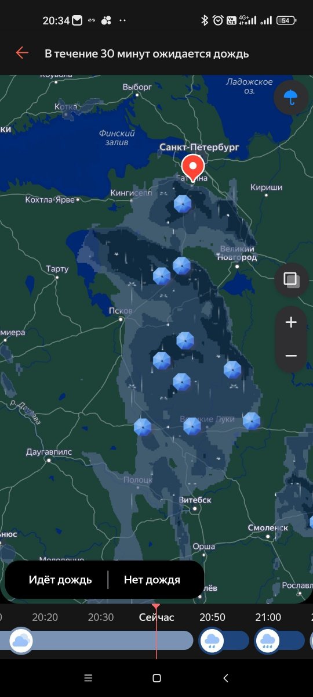313x697 pixels.
Task: Report 'Идёт дождь'
Action: pyautogui.click(x=60, y=580)
